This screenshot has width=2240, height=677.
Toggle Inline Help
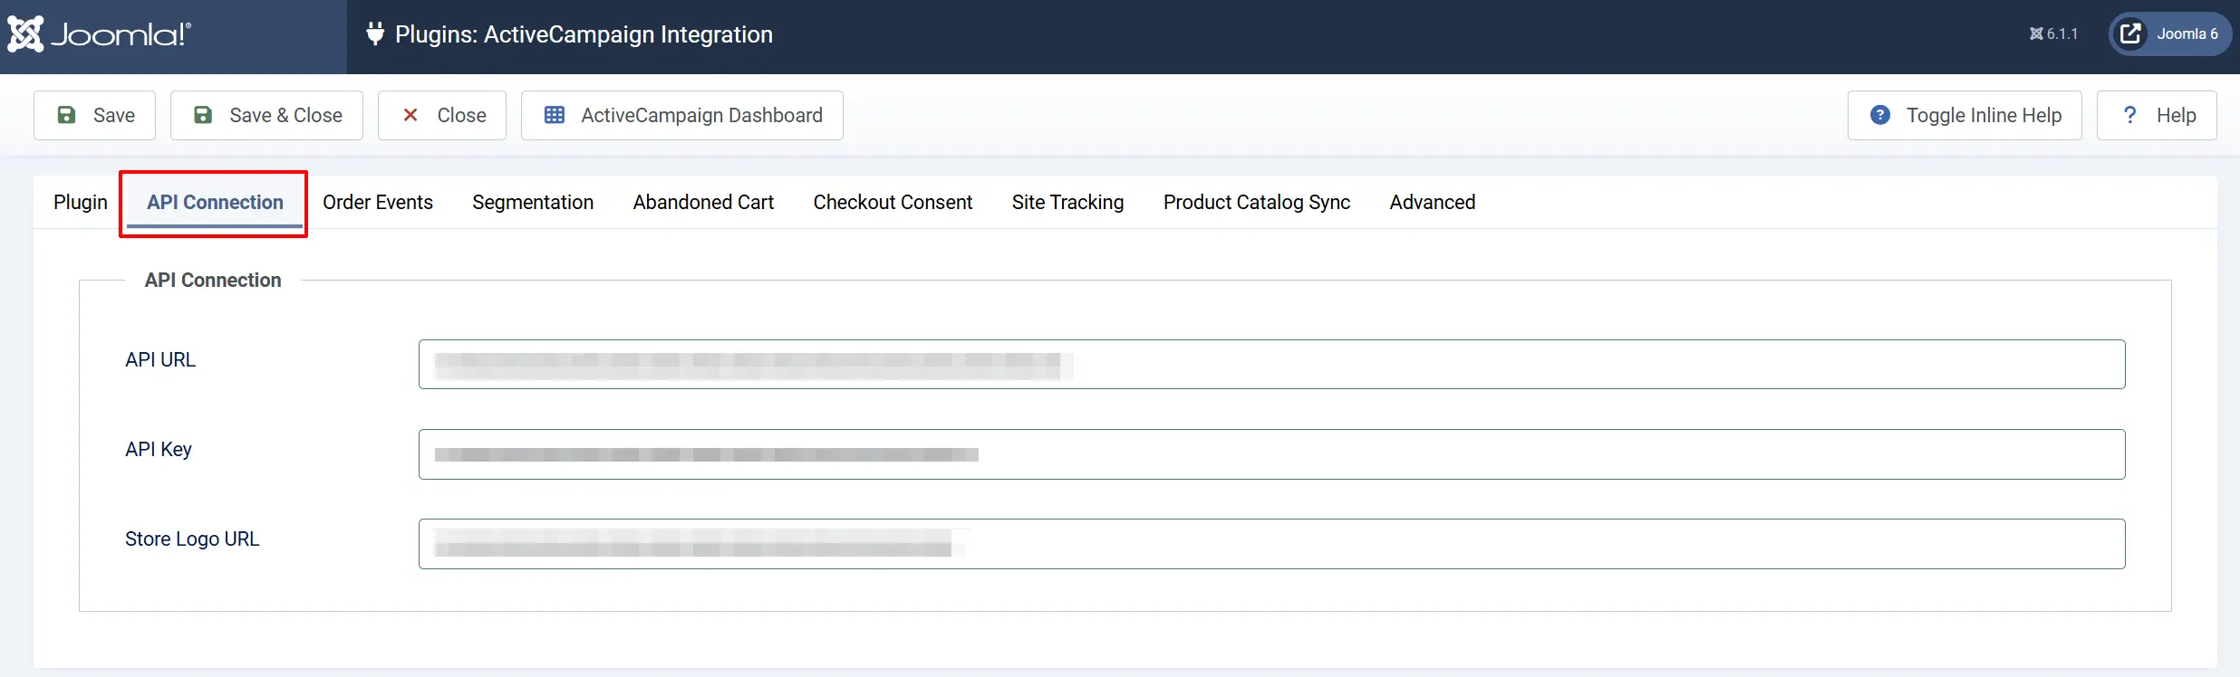(x=1965, y=115)
